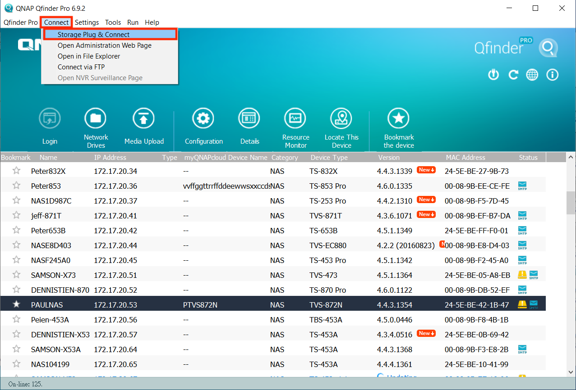Viewport: 576px width, 390px height.
Task: Open the Settings menu
Action: click(87, 22)
